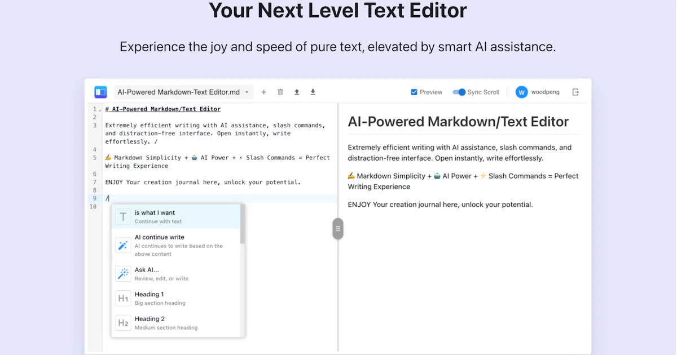
Task: Delete file using trash icon
Action: 280,92
